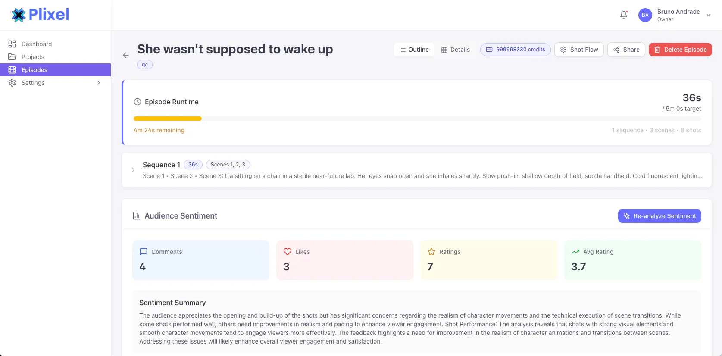Click the Share button
The height and width of the screenshot is (356, 722).
click(x=626, y=50)
